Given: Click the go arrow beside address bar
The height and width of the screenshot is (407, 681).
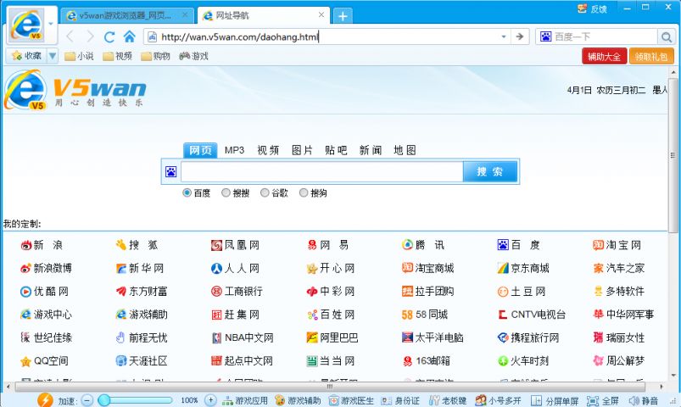Looking at the screenshot, I should click(519, 36).
